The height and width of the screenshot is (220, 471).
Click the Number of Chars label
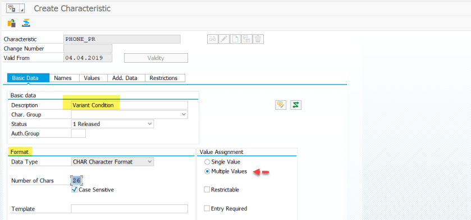(x=33, y=181)
